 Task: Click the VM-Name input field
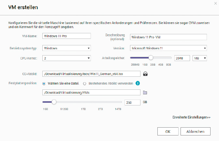click(x=66, y=36)
